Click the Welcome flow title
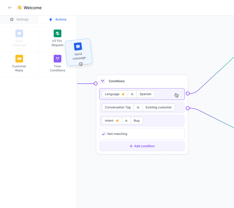 point(33,8)
